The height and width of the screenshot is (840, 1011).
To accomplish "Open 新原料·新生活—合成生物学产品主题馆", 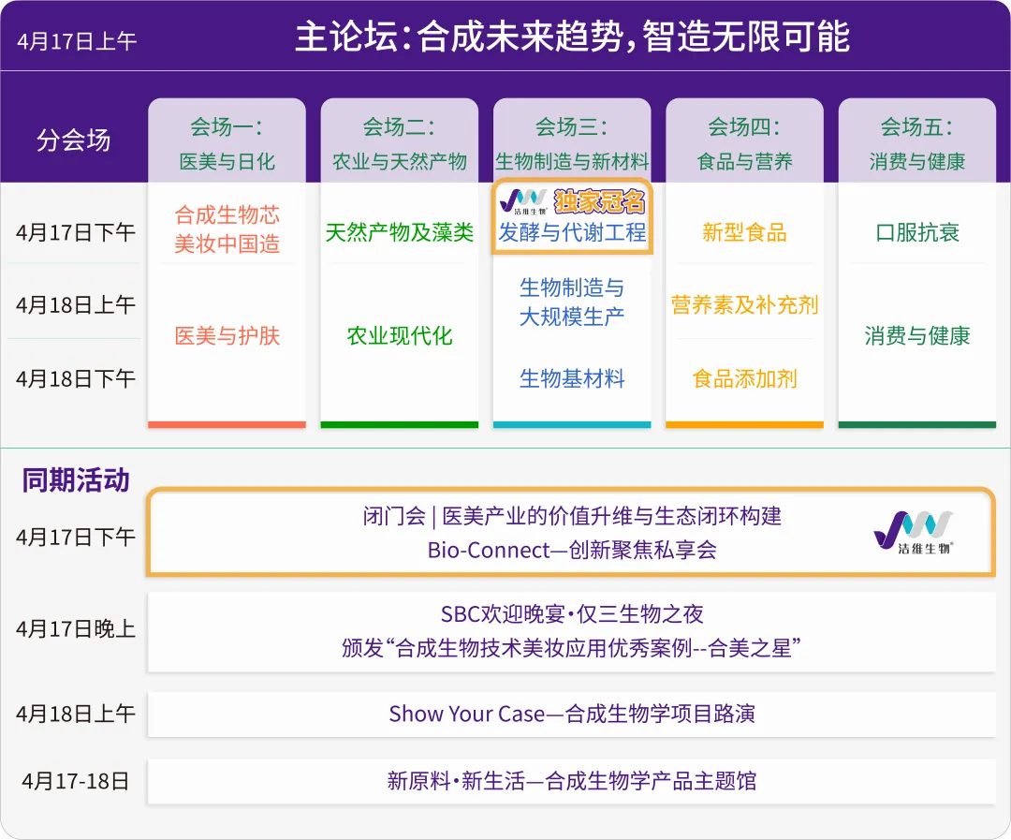I will (572, 781).
